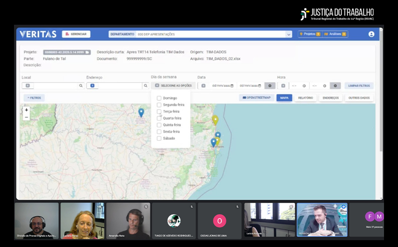Copy the project number badge icon

click(87, 52)
